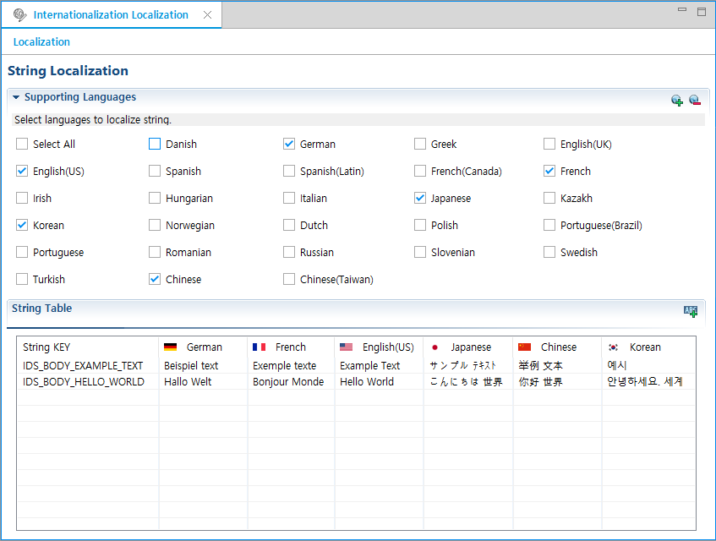Enable the Danish language checkbox
Screen dimensions: 716x541
point(154,144)
